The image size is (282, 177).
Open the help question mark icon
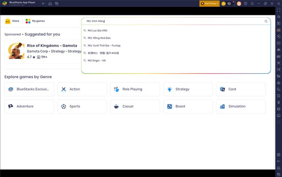click(245, 4)
